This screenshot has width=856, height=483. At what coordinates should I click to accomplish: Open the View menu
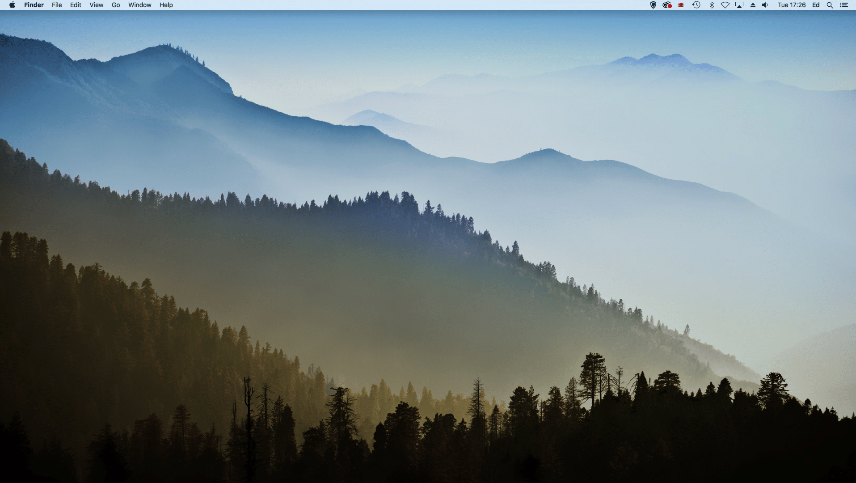(96, 5)
